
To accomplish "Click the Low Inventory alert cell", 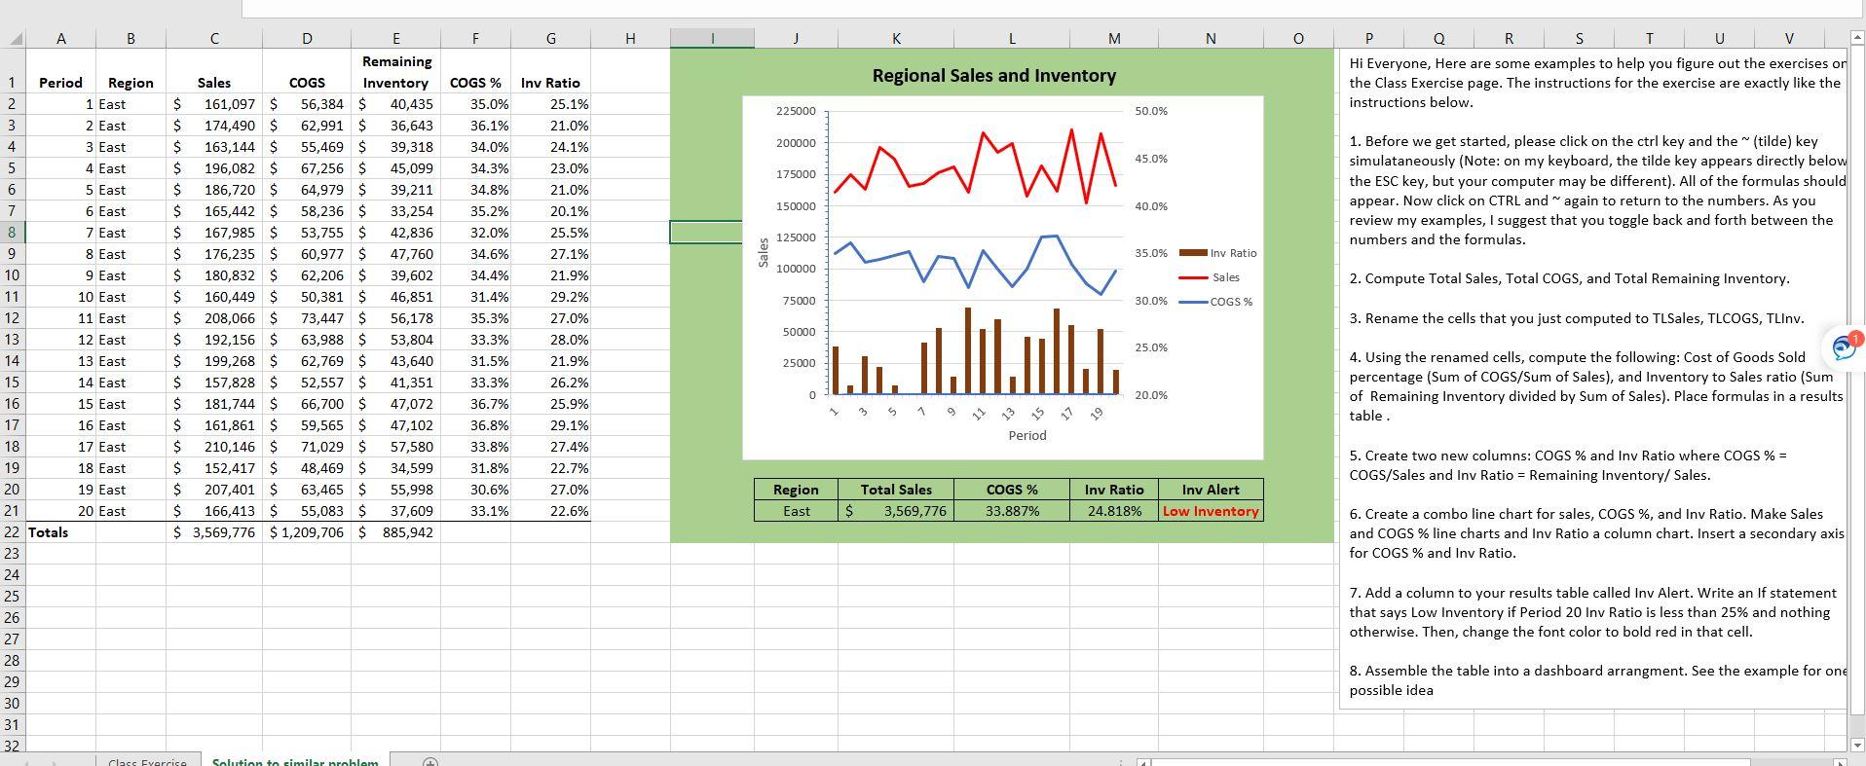I will click(1211, 511).
